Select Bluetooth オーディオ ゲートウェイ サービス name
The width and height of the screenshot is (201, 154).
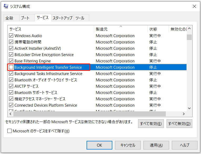[x=46, y=80]
